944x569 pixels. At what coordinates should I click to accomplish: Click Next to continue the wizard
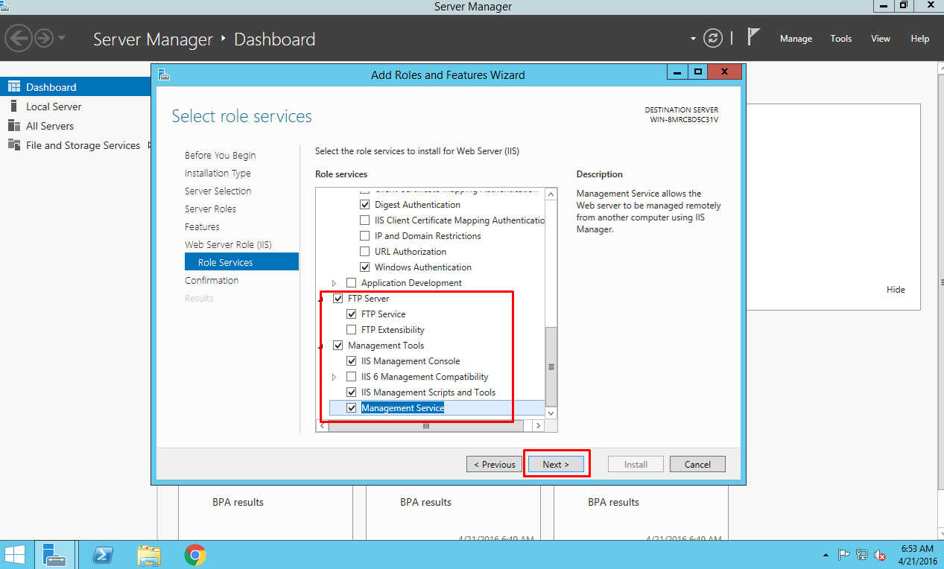tap(556, 464)
